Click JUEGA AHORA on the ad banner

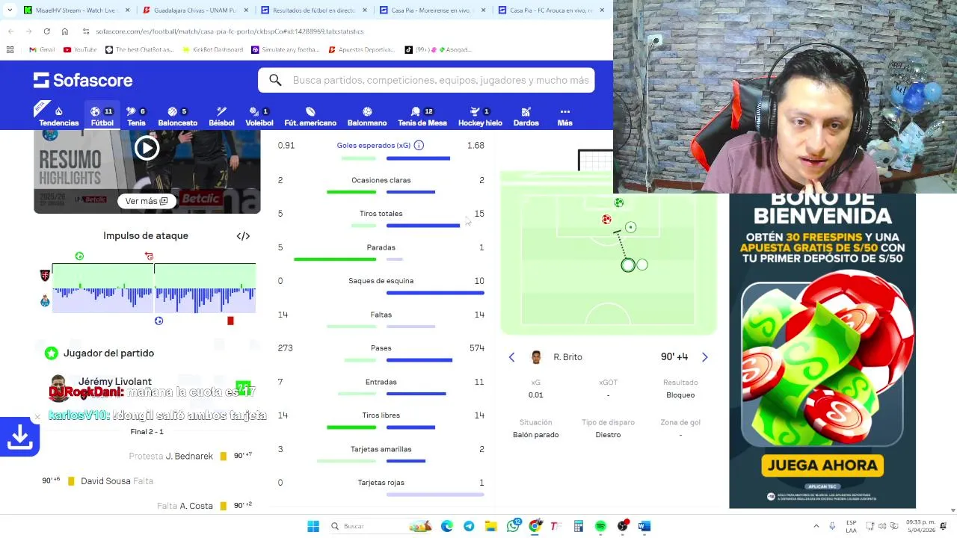coord(822,466)
